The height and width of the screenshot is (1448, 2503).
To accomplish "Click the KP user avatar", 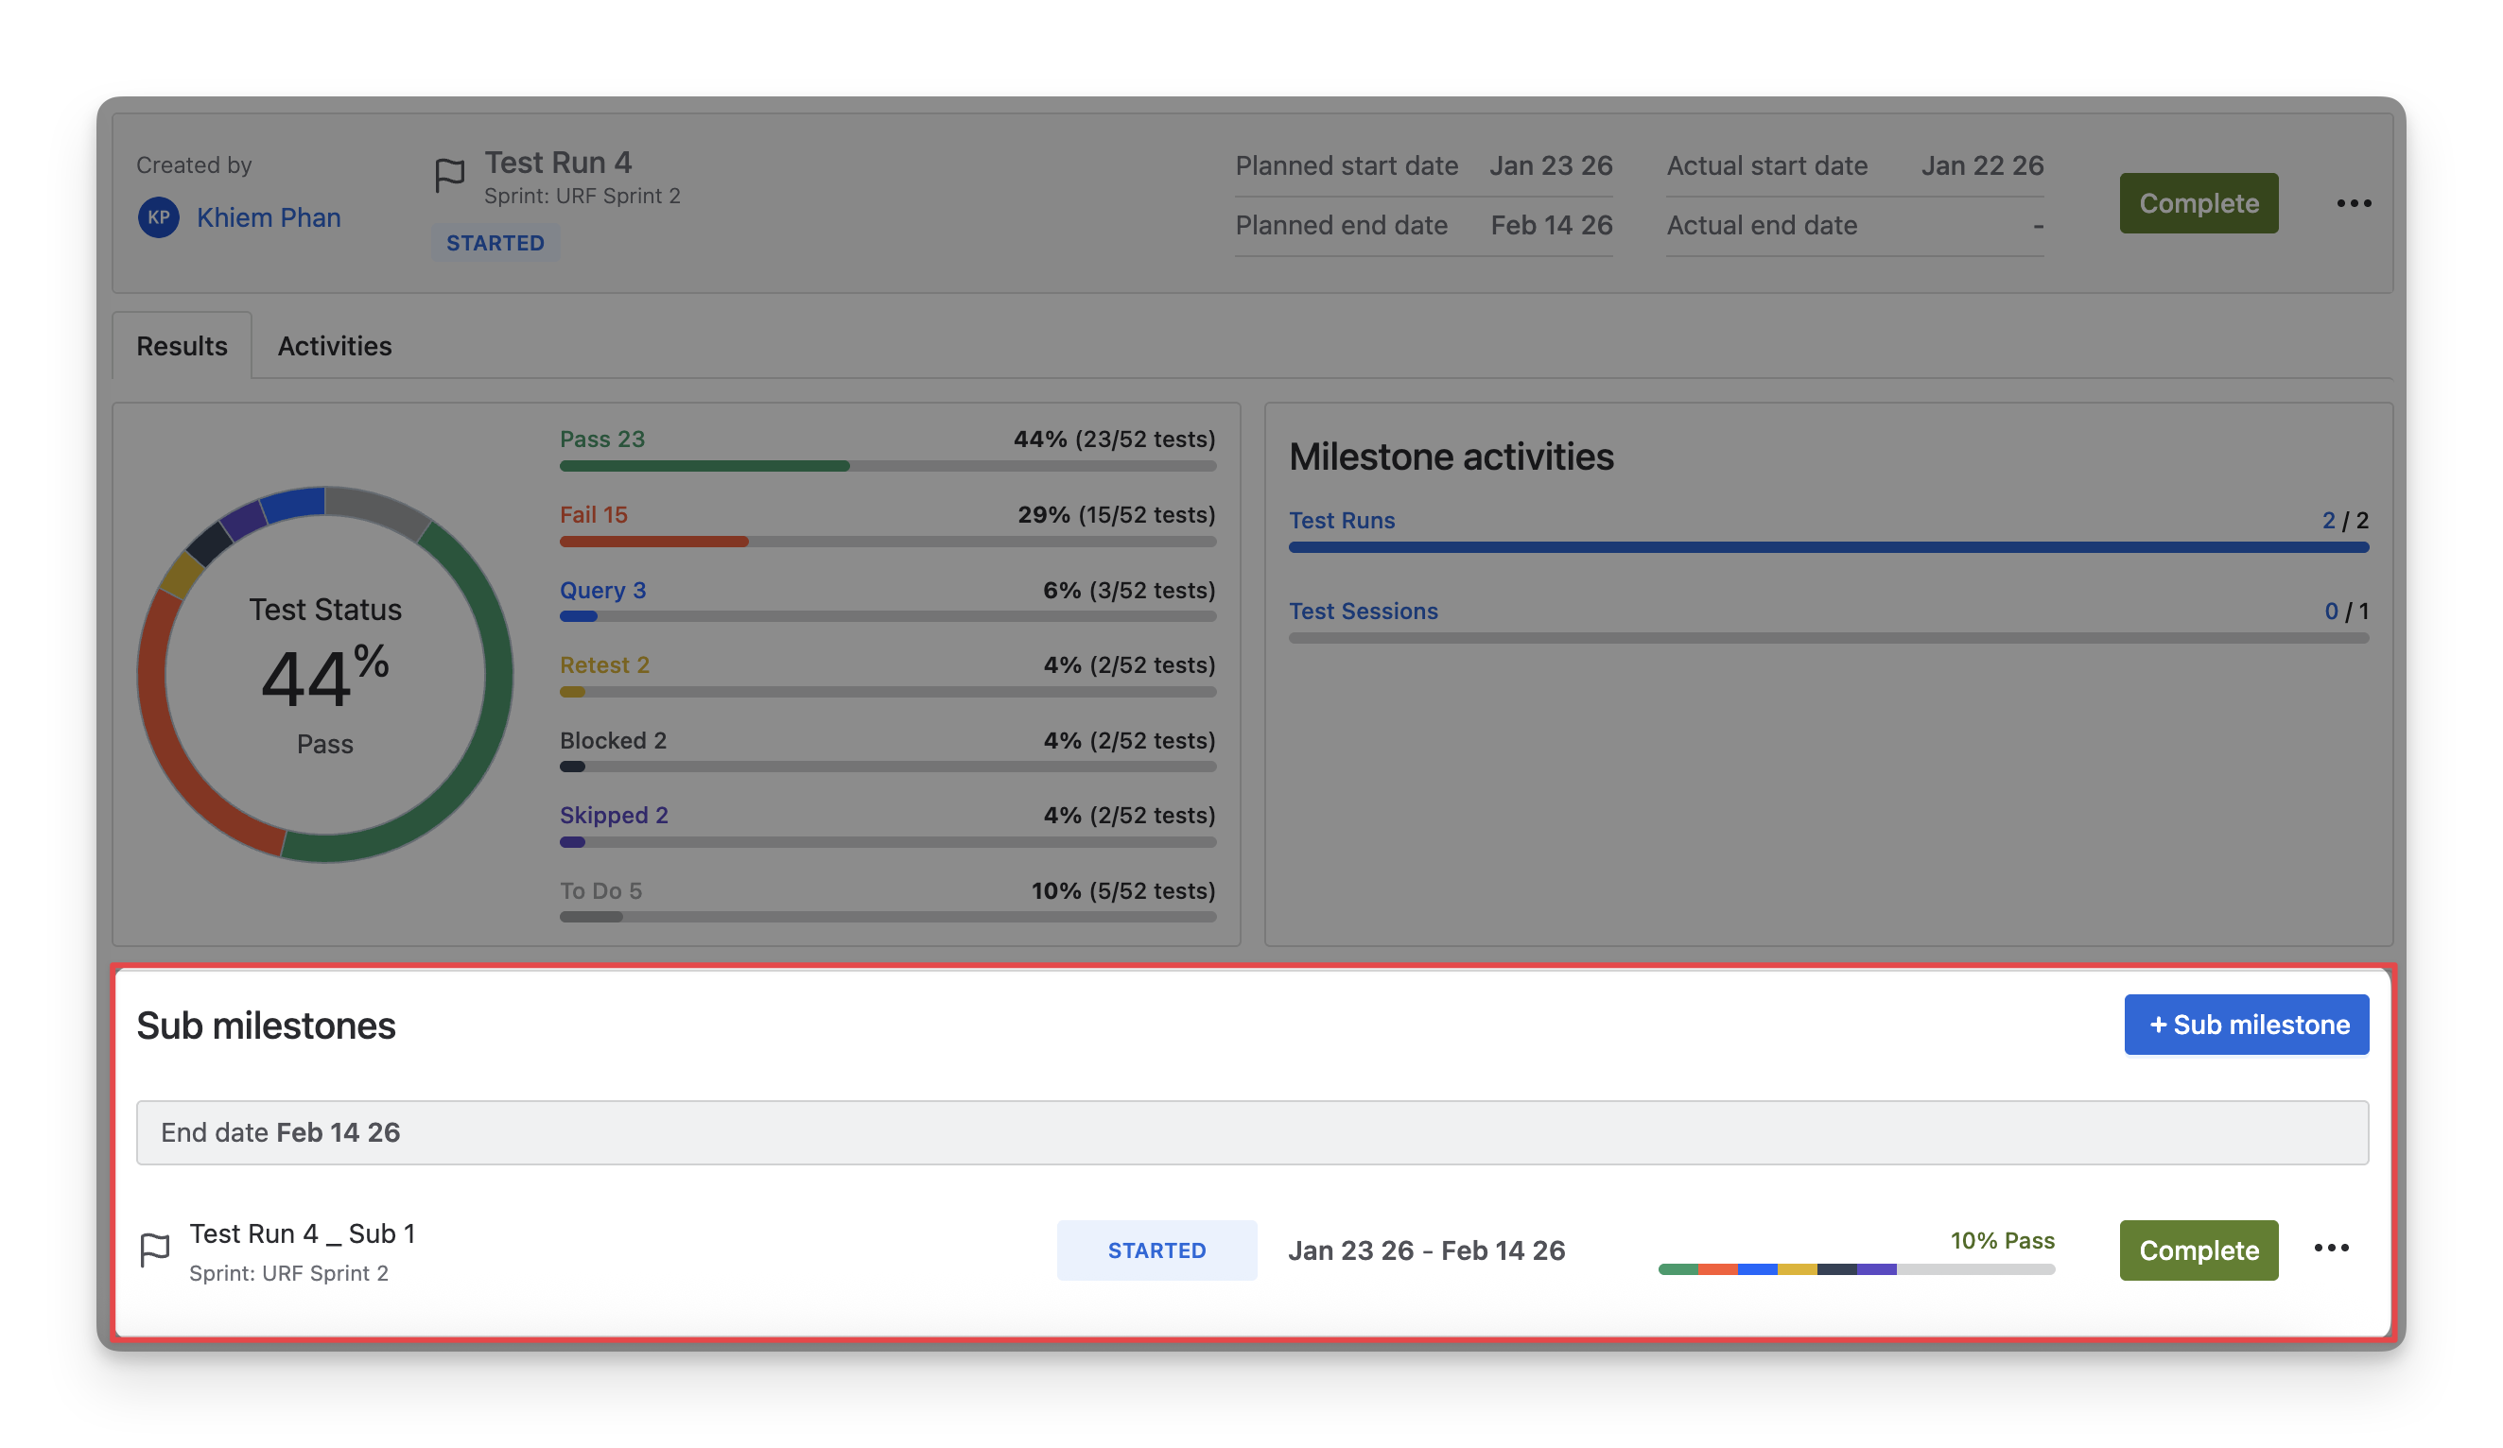I will pyautogui.click(x=159, y=217).
